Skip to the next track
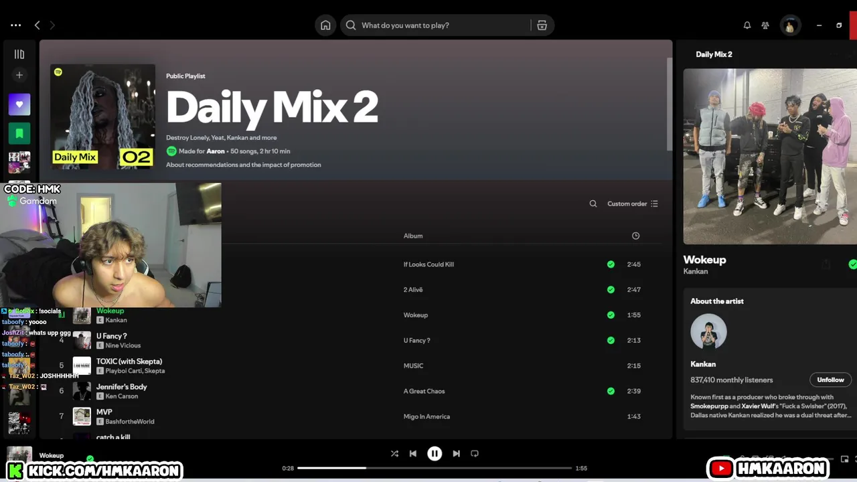The height and width of the screenshot is (482, 857). 456,453
